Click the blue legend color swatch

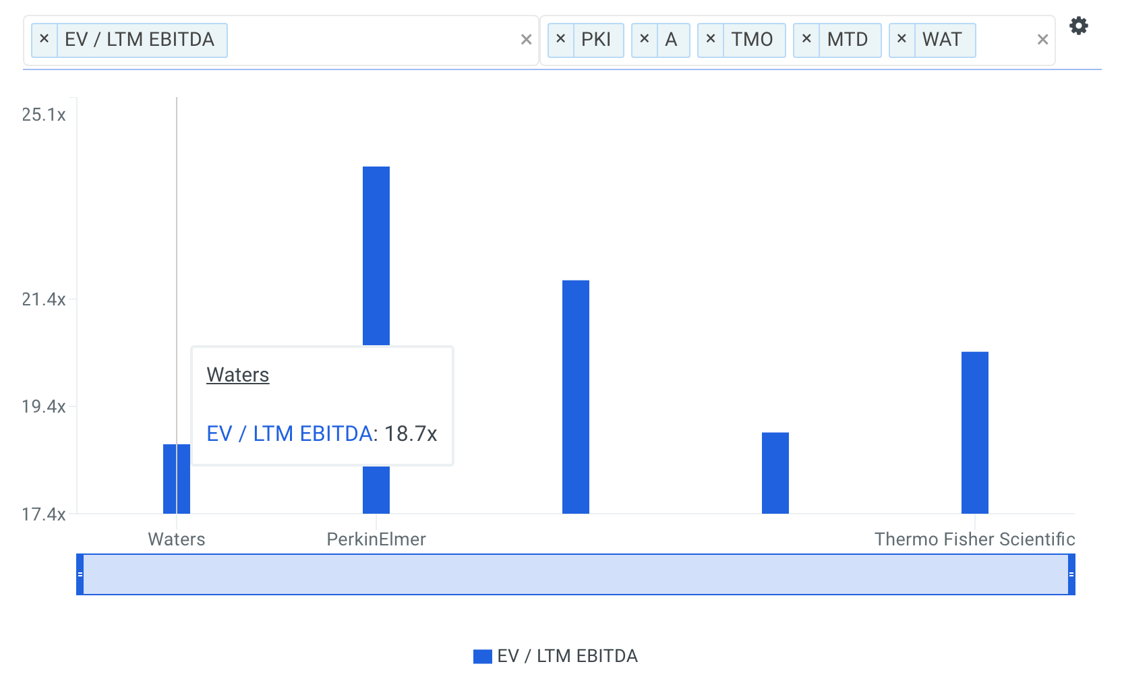pos(483,657)
